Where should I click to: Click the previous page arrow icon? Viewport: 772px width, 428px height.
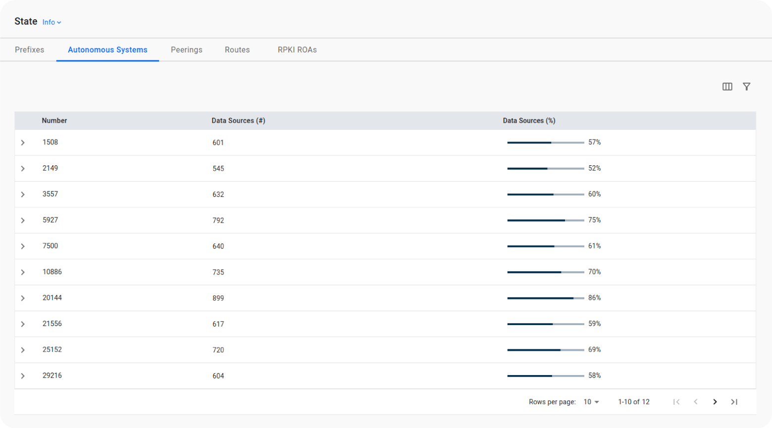click(x=696, y=402)
